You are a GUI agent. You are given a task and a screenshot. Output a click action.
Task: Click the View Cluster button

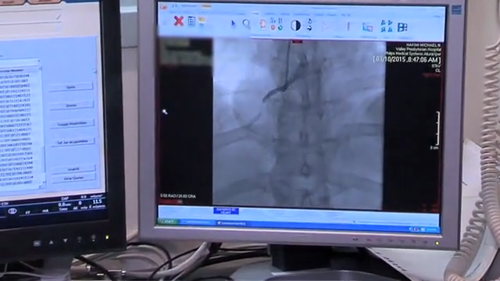click(x=73, y=178)
